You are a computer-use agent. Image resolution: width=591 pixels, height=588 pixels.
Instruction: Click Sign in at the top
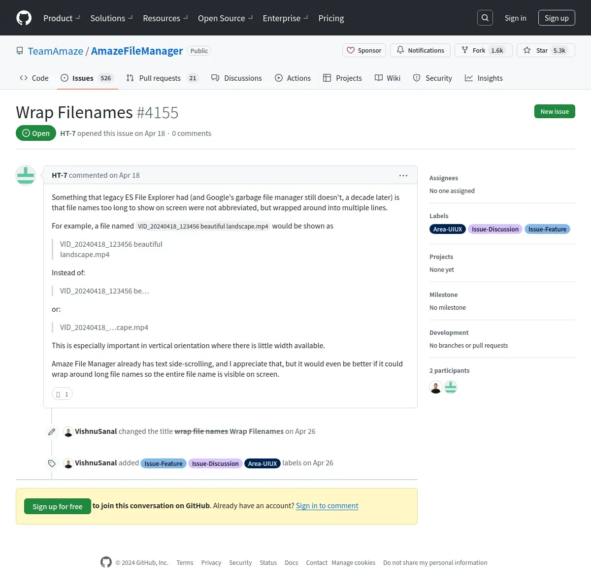pos(515,18)
